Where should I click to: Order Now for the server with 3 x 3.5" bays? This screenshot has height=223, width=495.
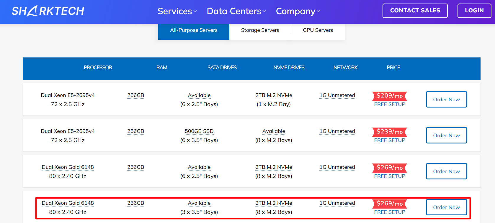click(x=446, y=207)
